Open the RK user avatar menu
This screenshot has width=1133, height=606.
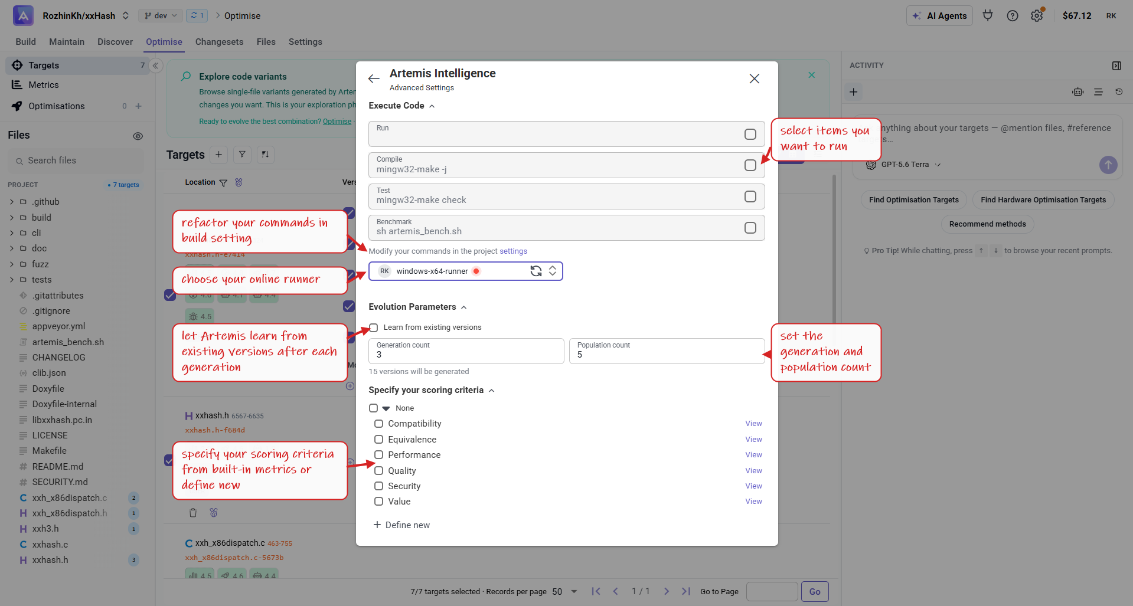[x=1111, y=16]
